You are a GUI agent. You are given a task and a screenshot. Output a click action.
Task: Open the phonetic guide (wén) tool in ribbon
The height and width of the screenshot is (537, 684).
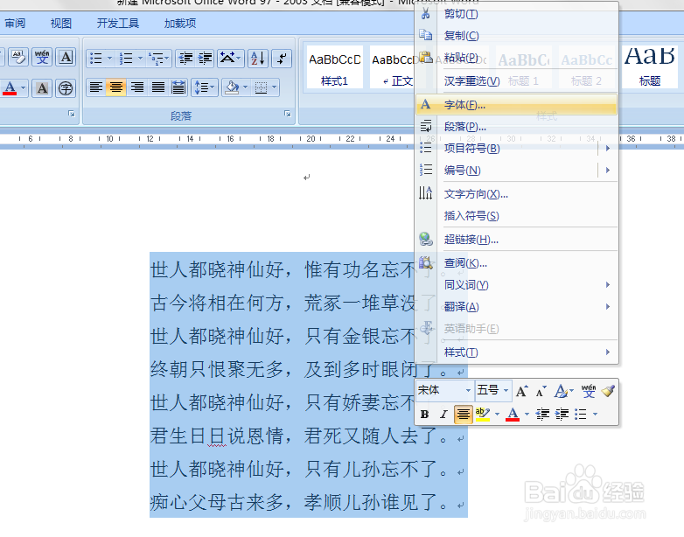click(42, 57)
